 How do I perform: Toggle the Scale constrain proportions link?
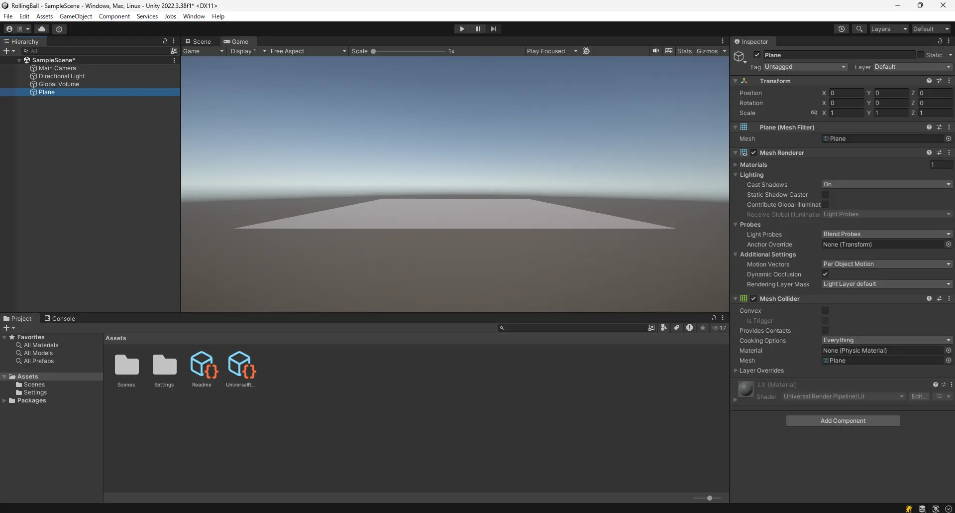coord(814,113)
